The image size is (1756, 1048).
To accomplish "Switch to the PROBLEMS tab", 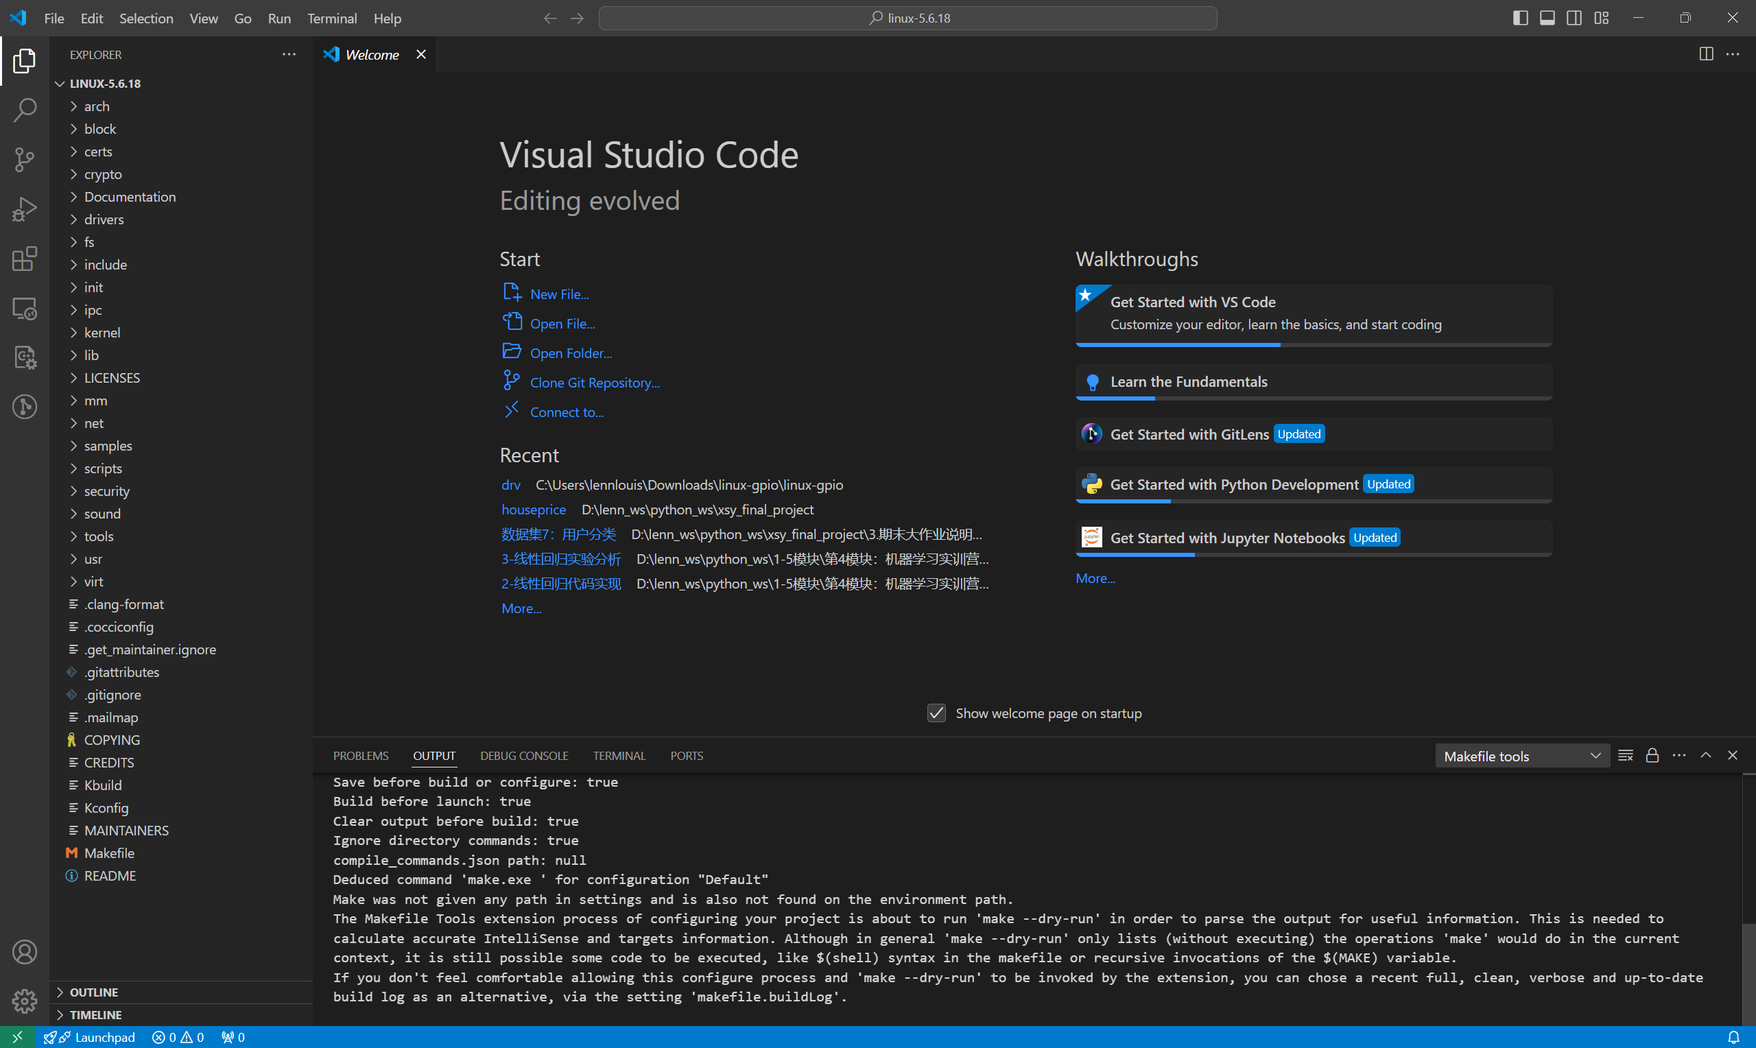I will point(361,756).
